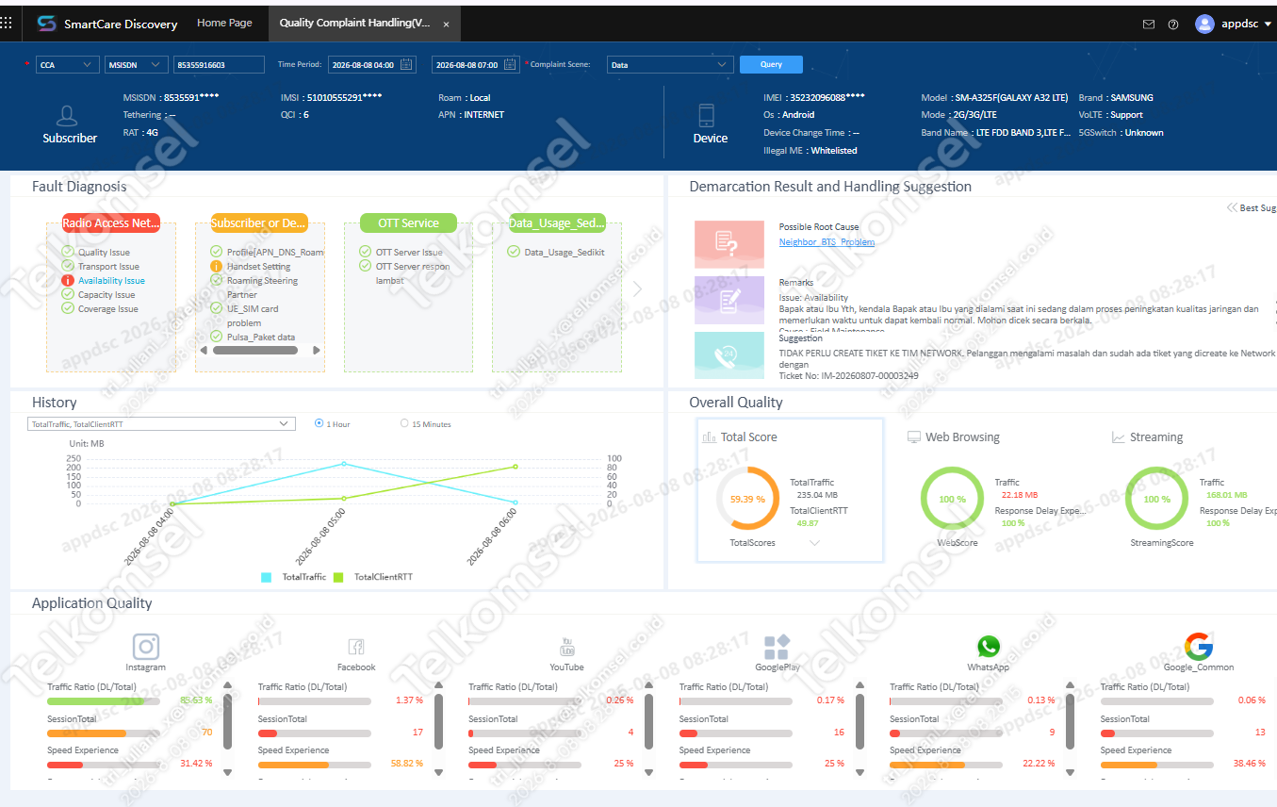Select Quality Complaint Handling tab
This screenshot has height=807, width=1277.
(x=365, y=24)
